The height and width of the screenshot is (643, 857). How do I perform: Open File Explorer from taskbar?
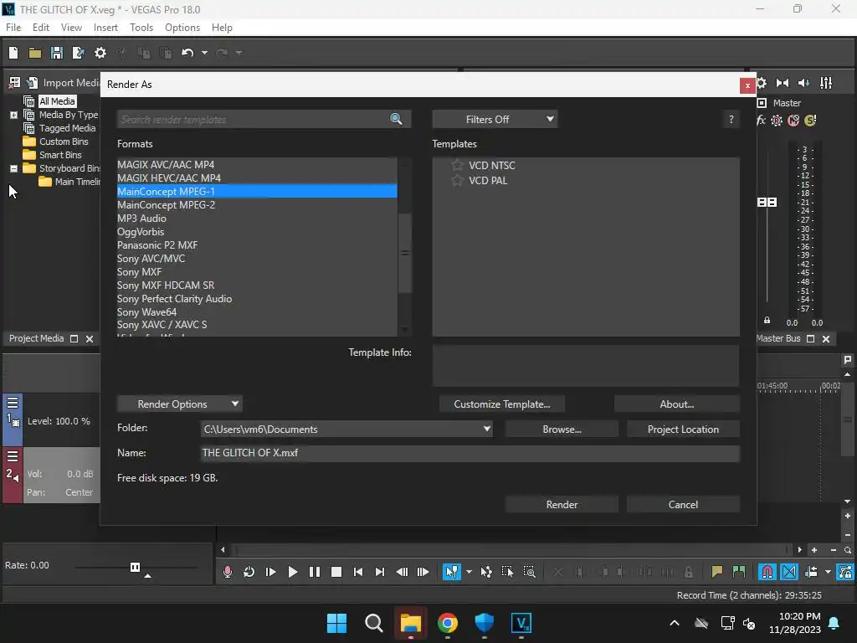point(410,623)
